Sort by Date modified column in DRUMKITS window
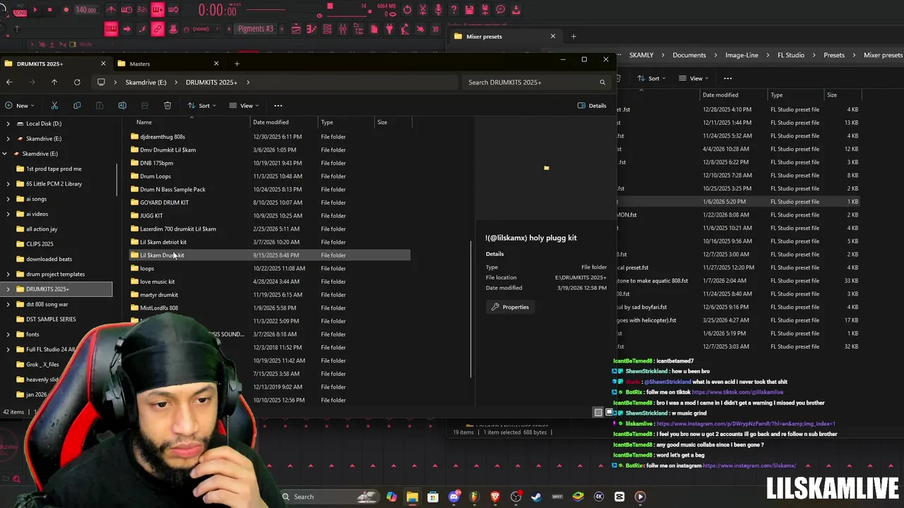The image size is (904, 508). click(x=270, y=122)
